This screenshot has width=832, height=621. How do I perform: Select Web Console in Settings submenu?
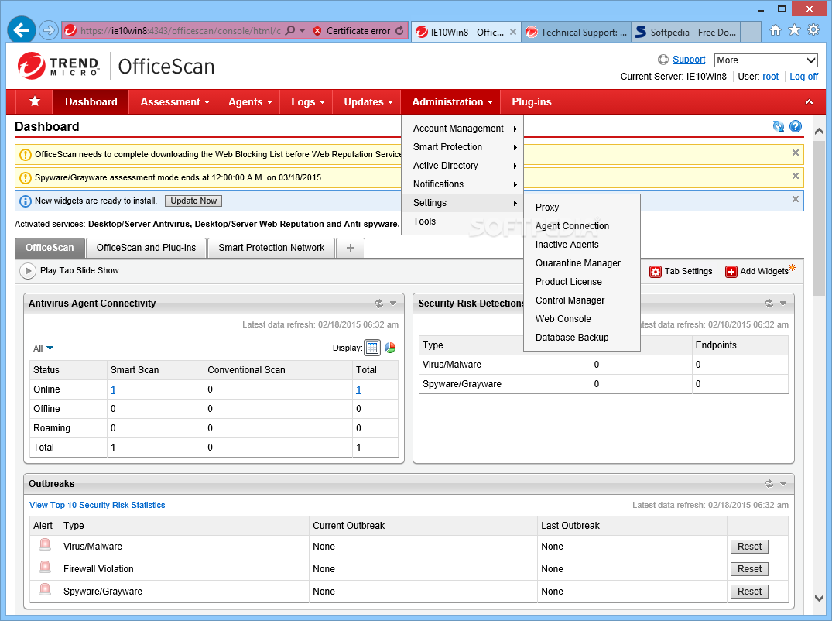582,319
